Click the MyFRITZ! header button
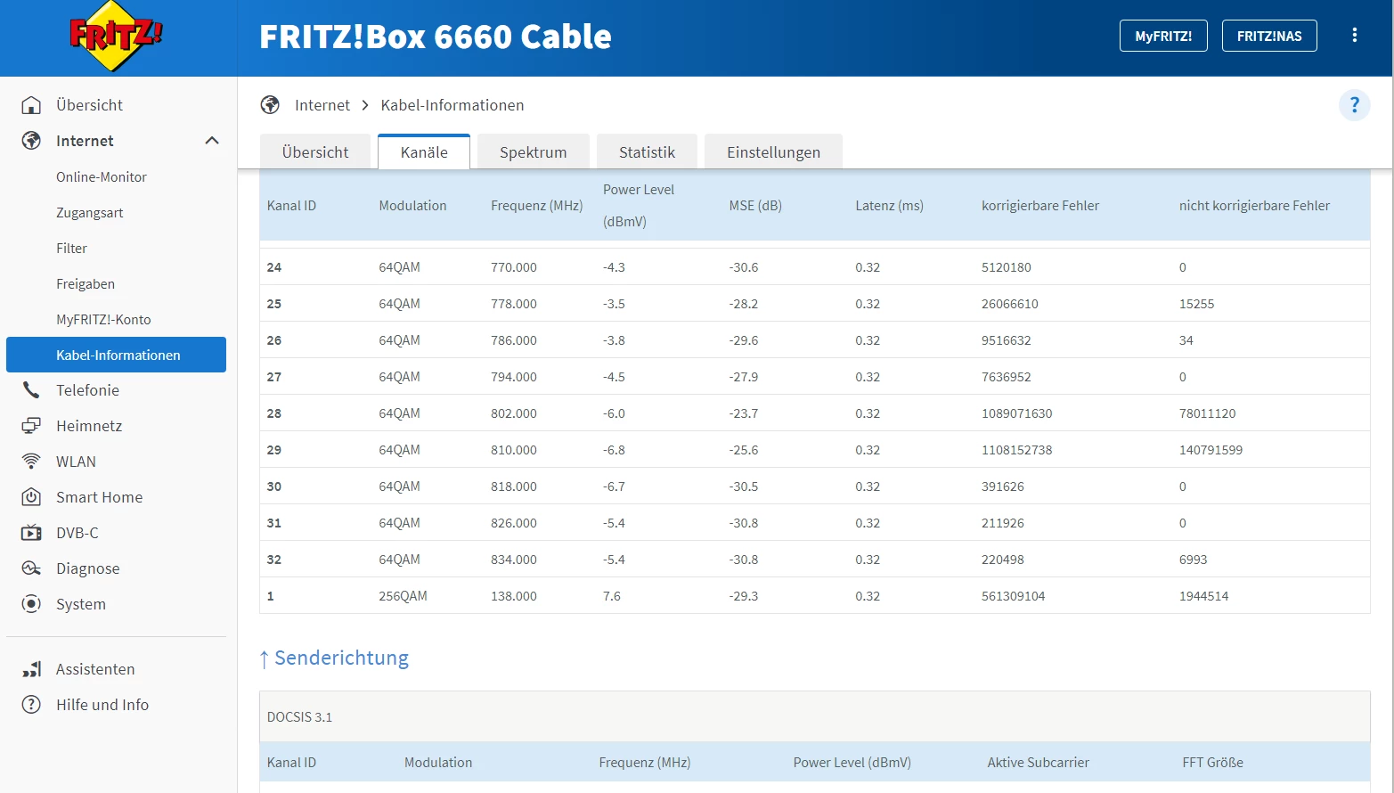 (1163, 36)
